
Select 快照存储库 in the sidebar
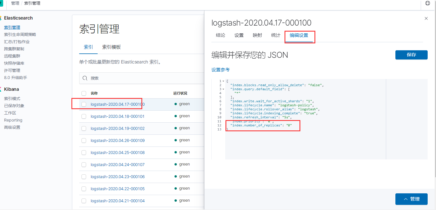[14, 63]
